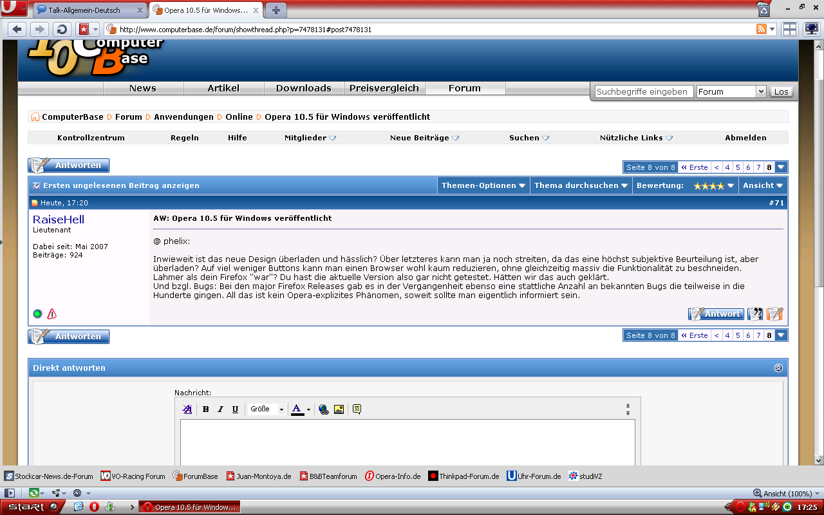The height and width of the screenshot is (515, 824).
Task: Toggle italic formatting in reply editor
Action: [x=220, y=409]
